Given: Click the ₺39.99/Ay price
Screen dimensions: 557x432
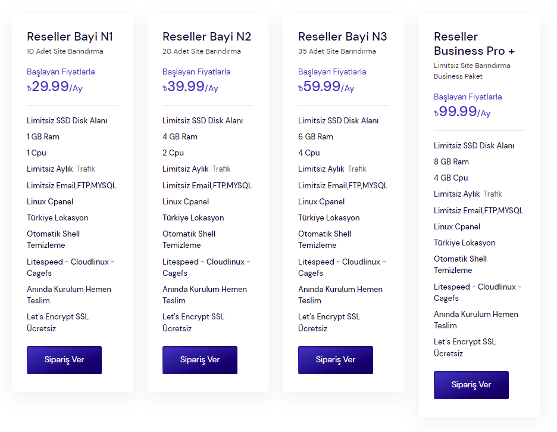Looking at the screenshot, I should tap(190, 86).
